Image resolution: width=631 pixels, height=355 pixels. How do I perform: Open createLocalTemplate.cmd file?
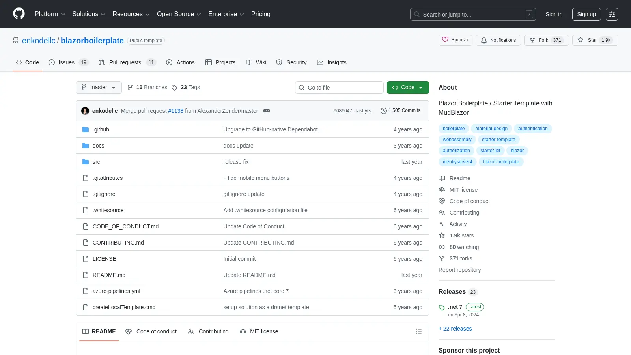coord(124,307)
